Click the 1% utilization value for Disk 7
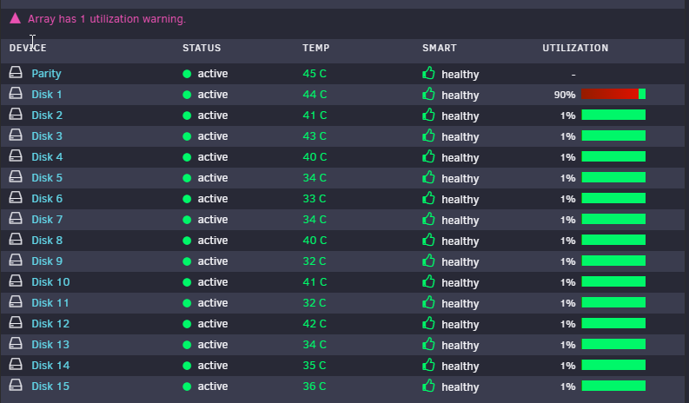This screenshot has height=403, width=689. pyautogui.click(x=567, y=220)
